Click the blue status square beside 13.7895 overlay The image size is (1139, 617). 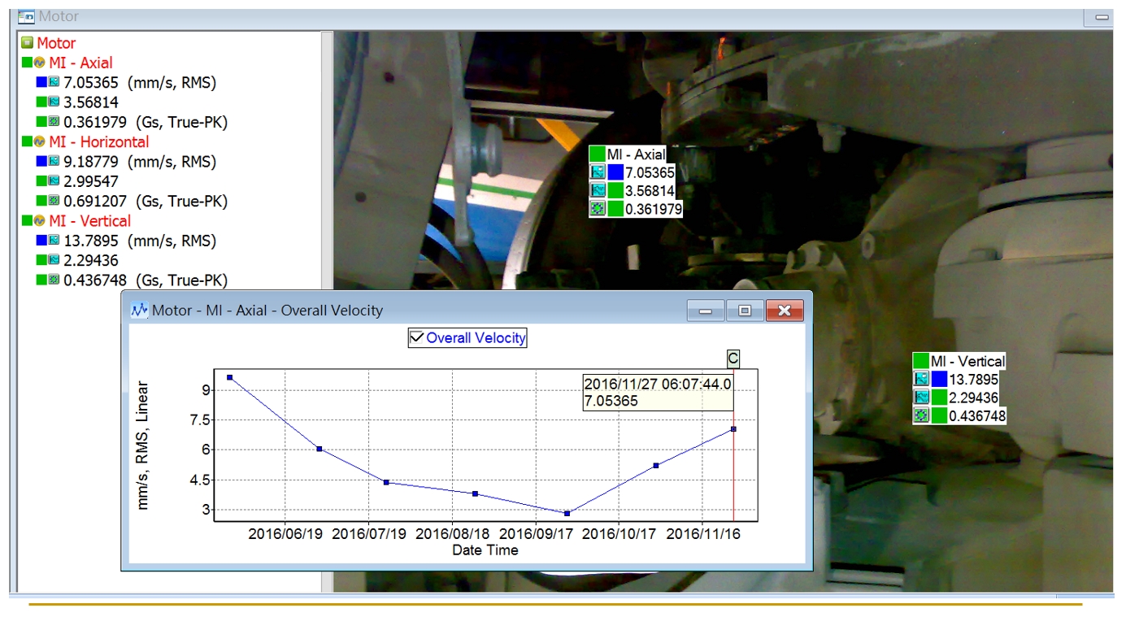940,380
